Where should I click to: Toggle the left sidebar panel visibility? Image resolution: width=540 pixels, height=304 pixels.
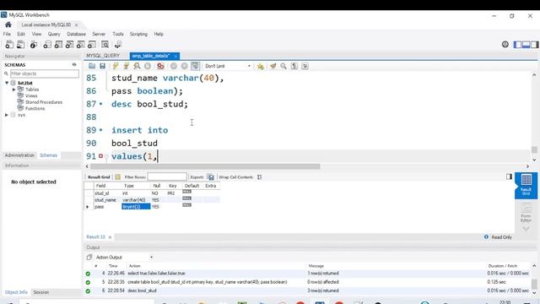click(517, 45)
